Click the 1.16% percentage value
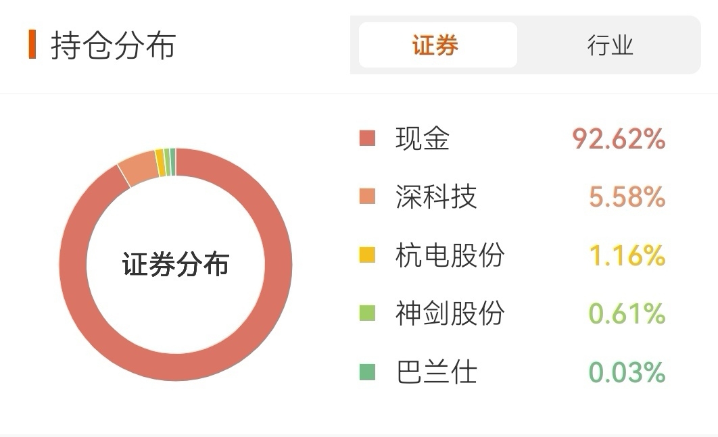The width and height of the screenshot is (718, 437). tap(627, 255)
